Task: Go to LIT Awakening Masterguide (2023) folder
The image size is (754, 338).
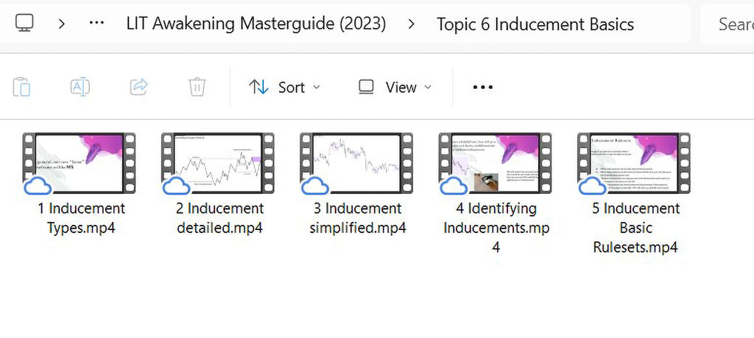Action: point(256,23)
